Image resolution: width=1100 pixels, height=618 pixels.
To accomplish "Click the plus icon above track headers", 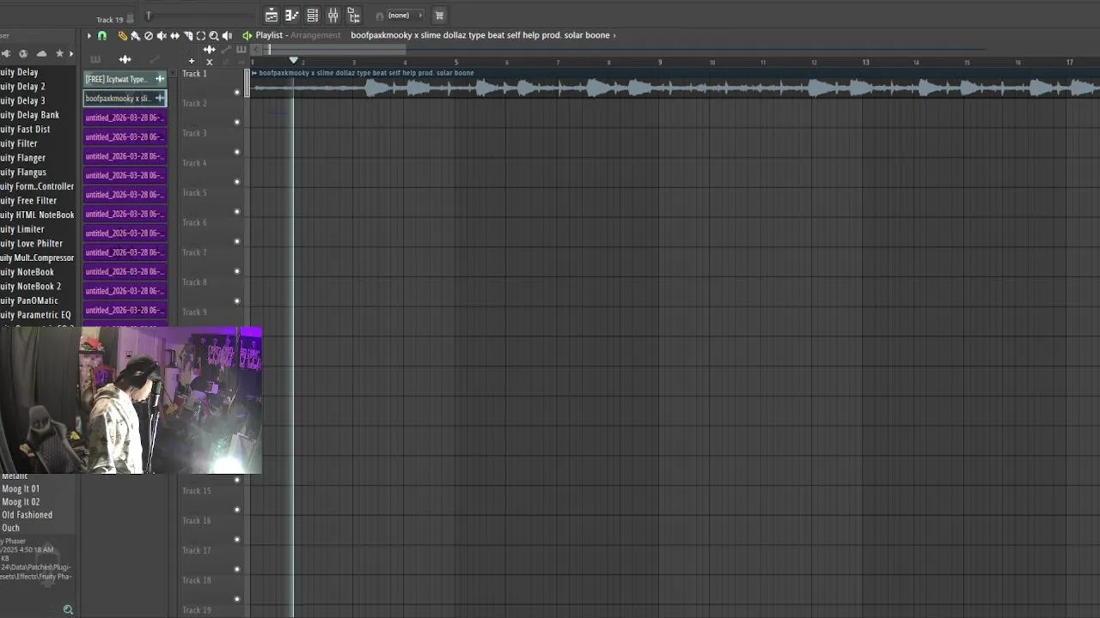I will coord(192,62).
